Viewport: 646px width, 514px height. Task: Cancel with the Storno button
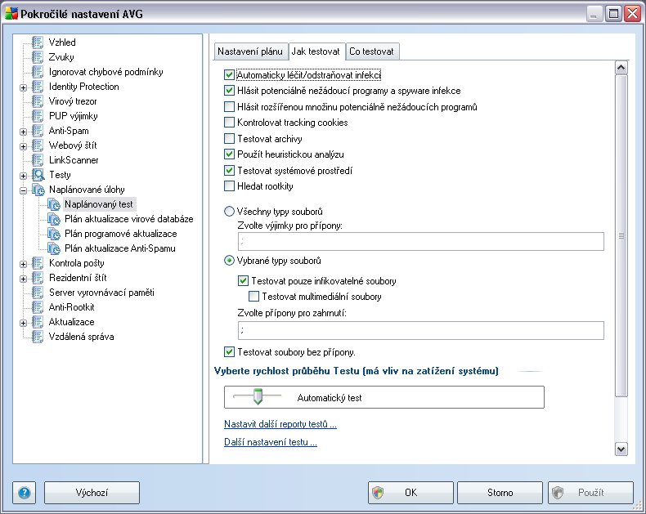(x=500, y=493)
